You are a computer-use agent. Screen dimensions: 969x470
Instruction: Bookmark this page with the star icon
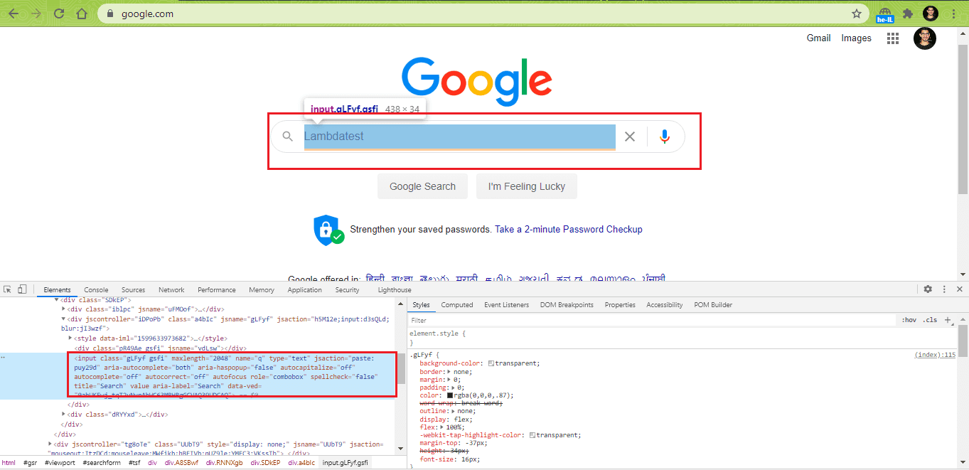tap(857, 14)
